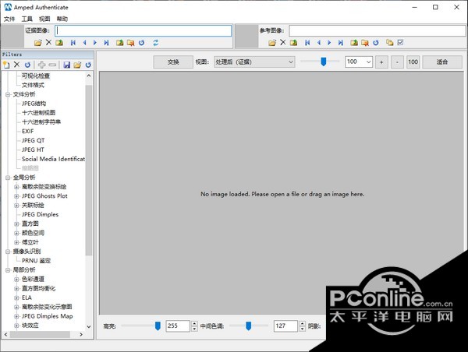Viewport: 468px width, 352px height.
Task: Select the EXIF filter
Action: click(28, 131)
